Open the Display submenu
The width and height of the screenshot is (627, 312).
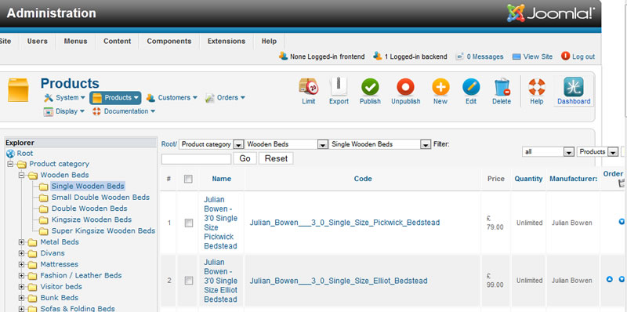coord(64,111)
